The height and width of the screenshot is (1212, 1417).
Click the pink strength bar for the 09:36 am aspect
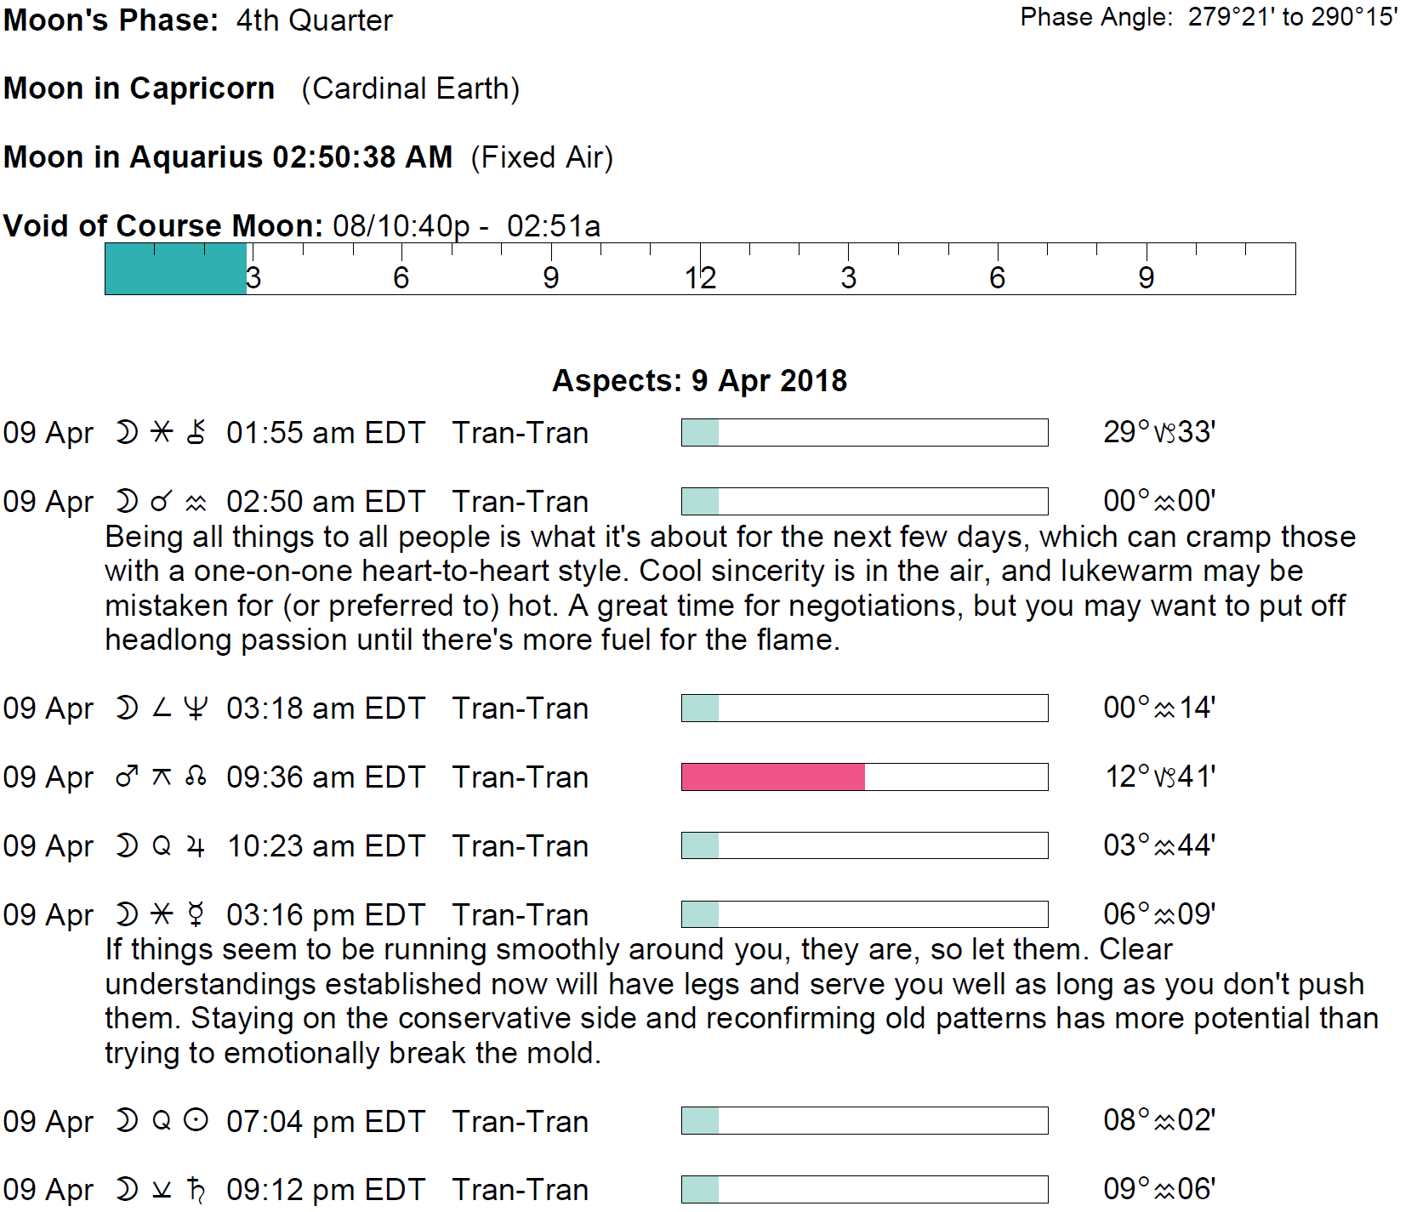(772, 777)
